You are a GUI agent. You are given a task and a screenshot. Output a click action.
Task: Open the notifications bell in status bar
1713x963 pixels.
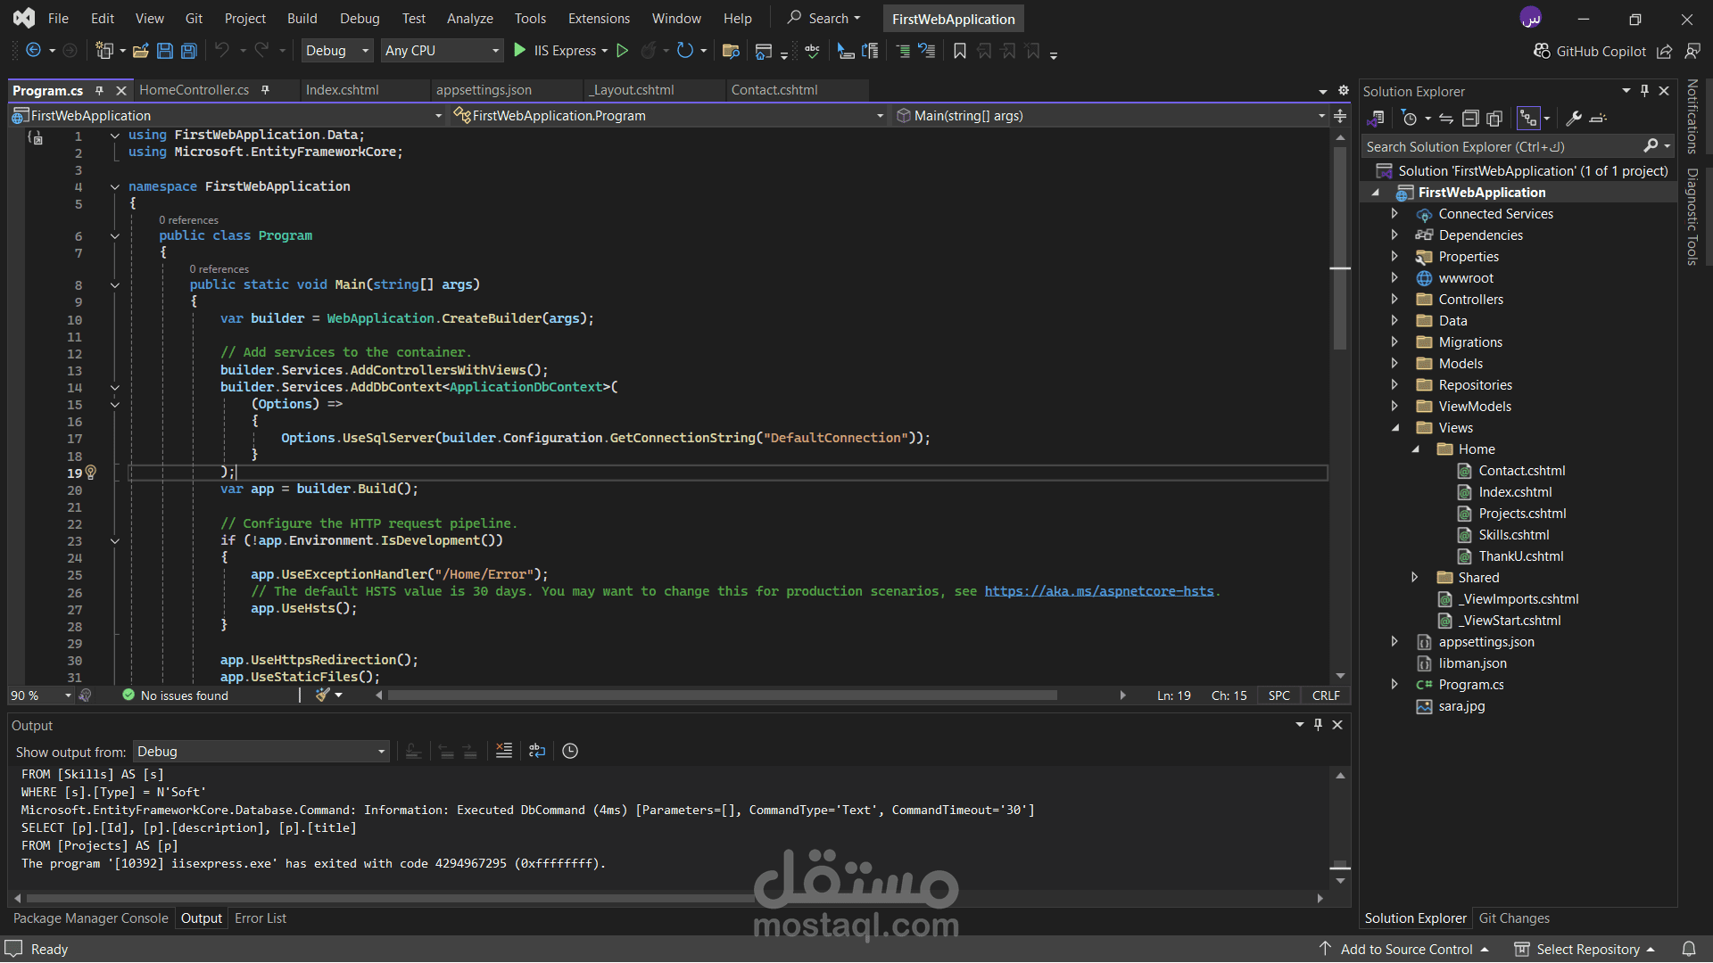1688,949
